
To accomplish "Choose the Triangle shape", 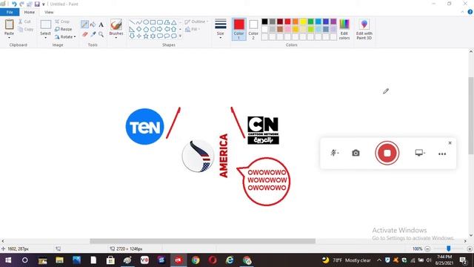I will click(174, 22).
